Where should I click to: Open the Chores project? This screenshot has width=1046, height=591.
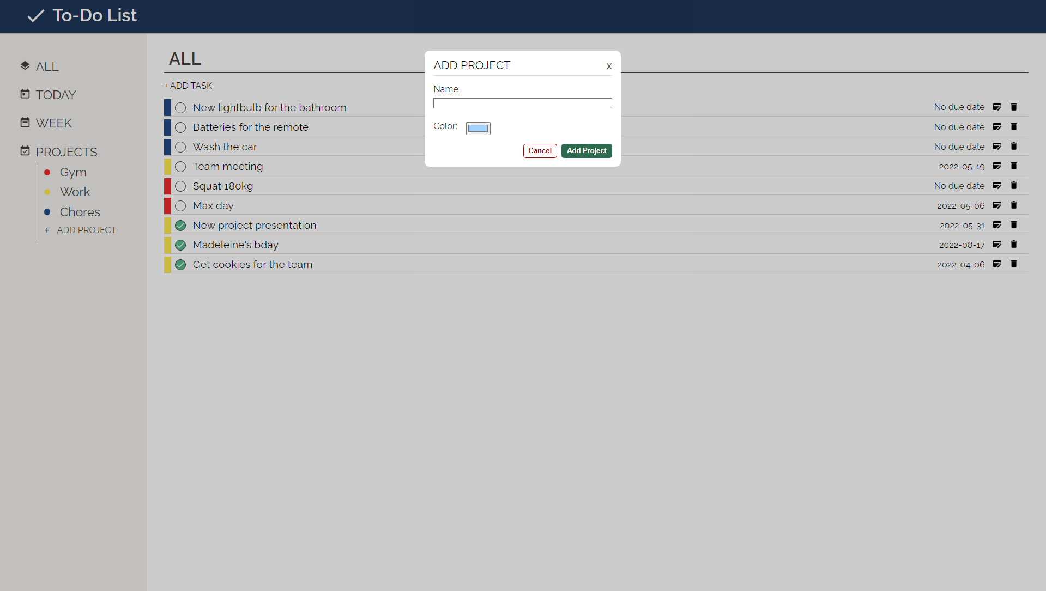click(80, 212)
